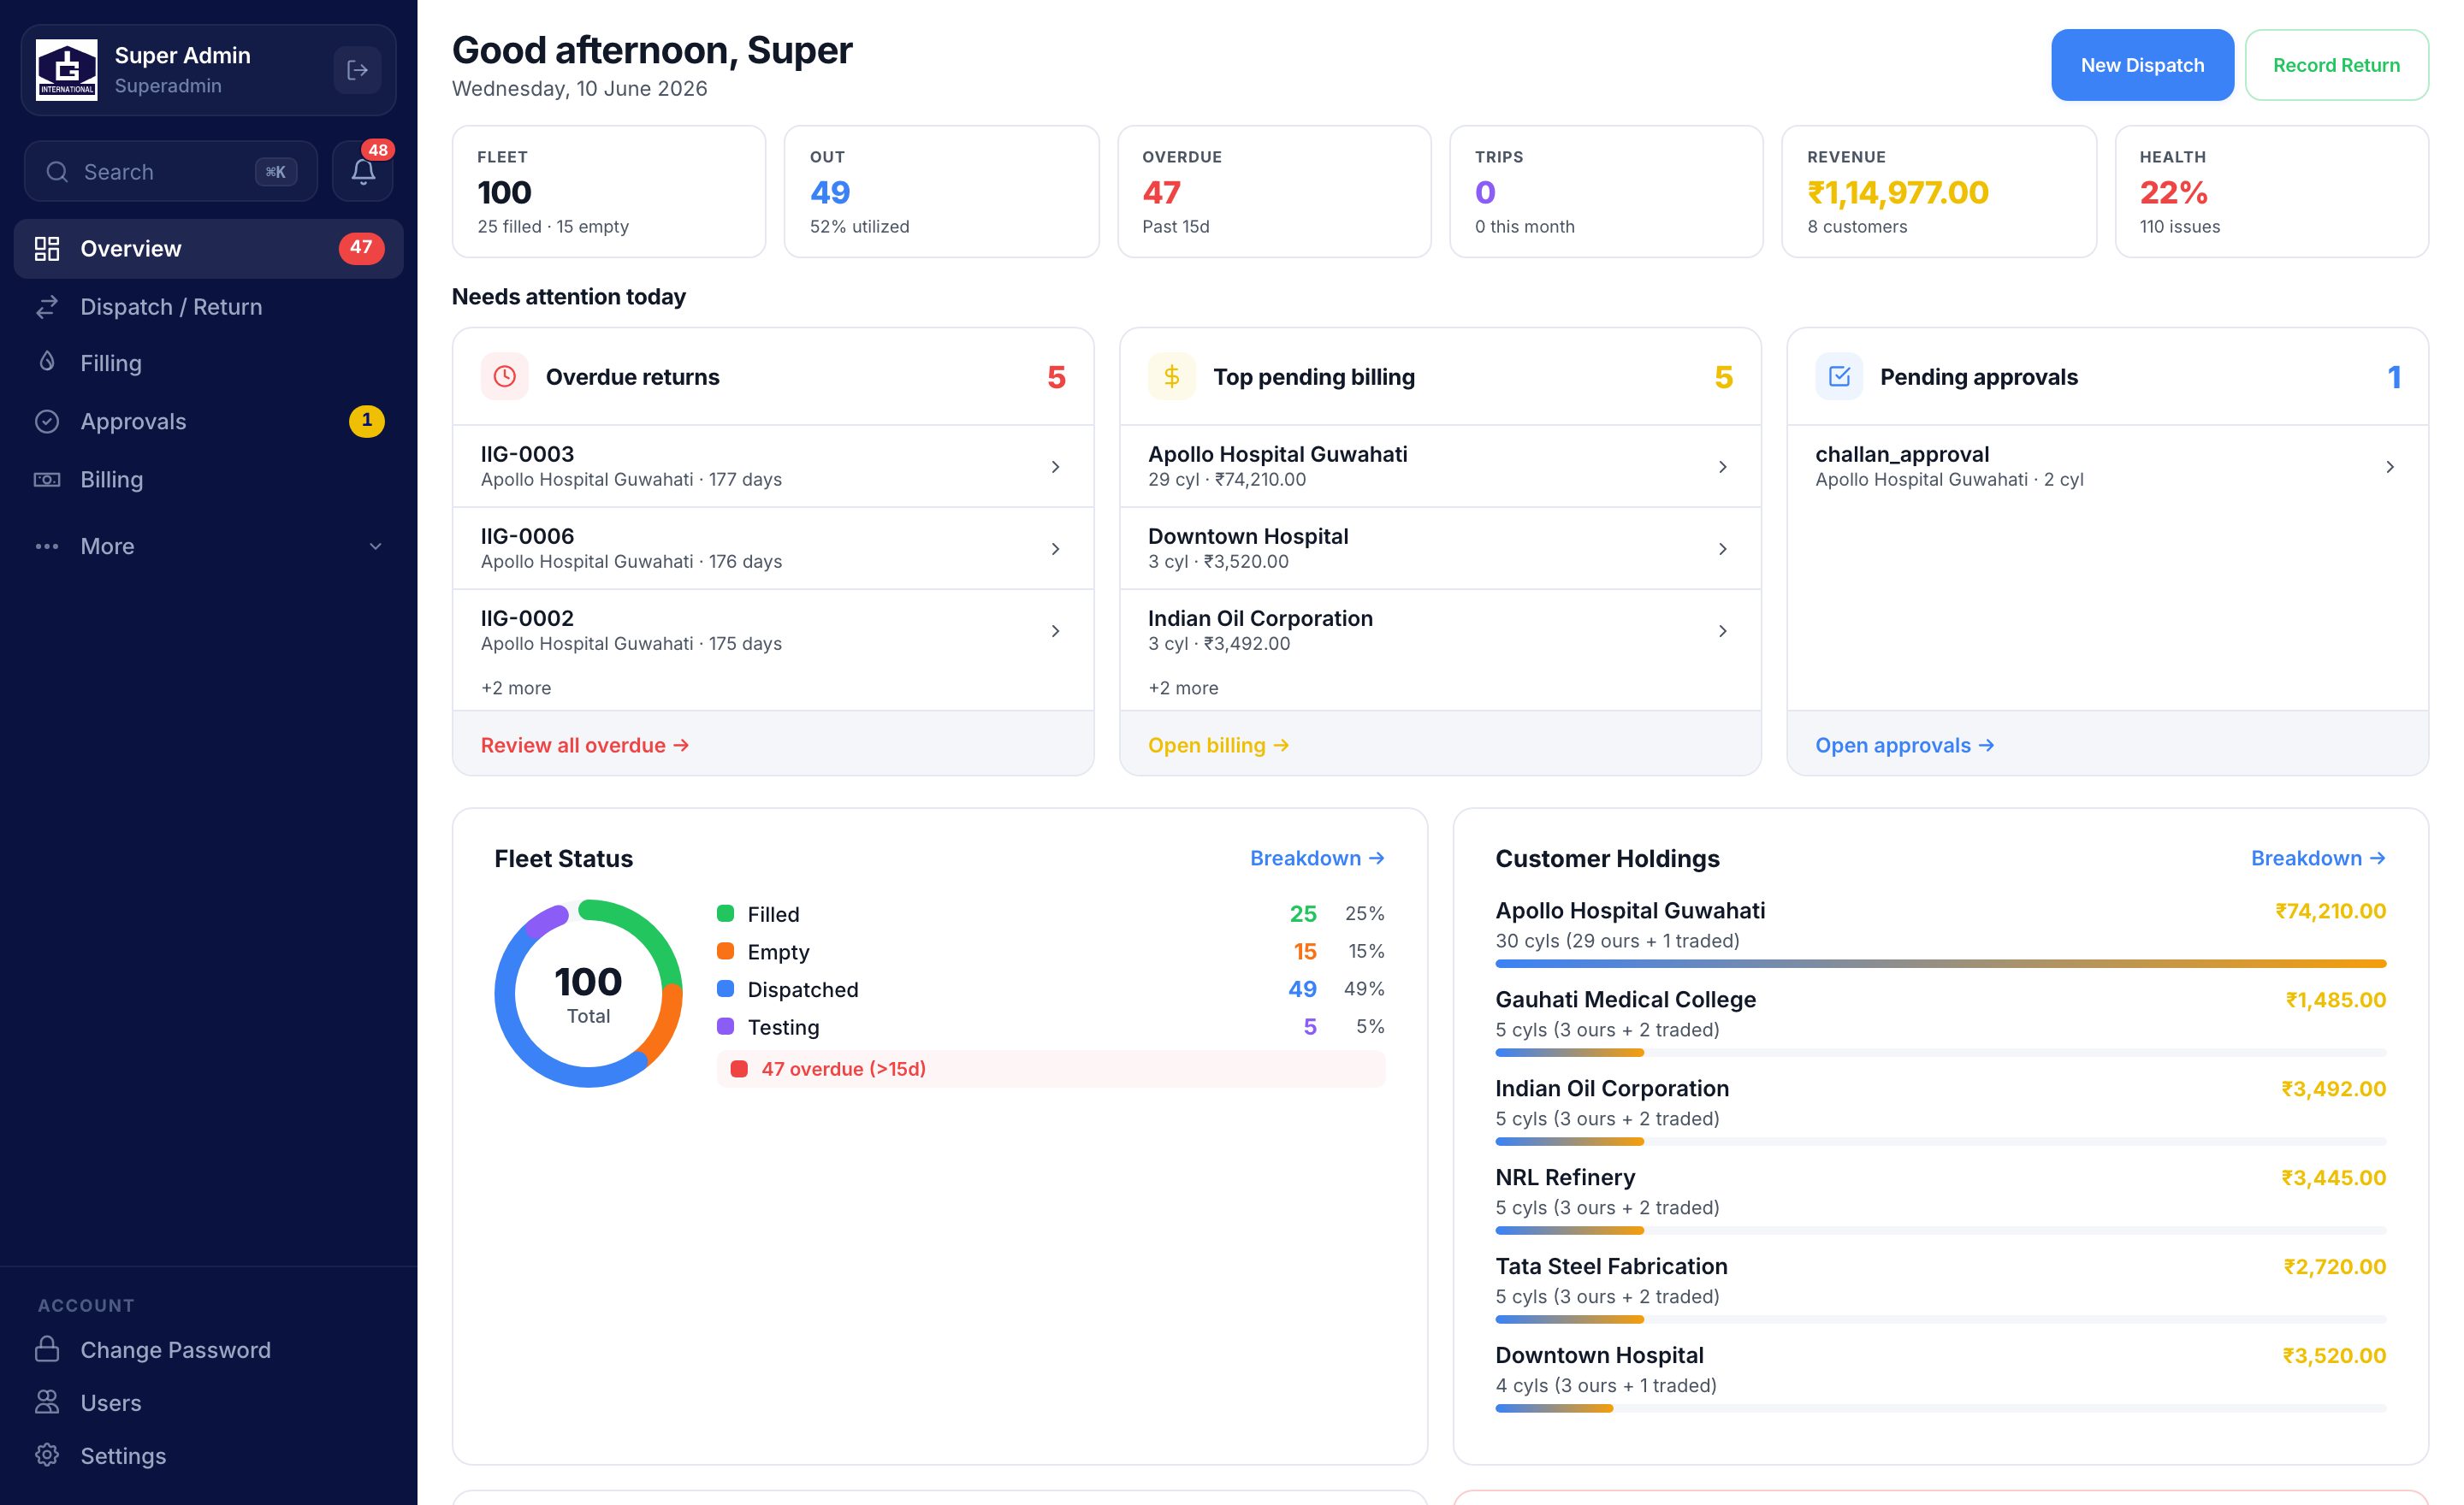Click the 47 badge on Overview
The width and height of the screenshot is (2464, 1505).
(361, 248)
